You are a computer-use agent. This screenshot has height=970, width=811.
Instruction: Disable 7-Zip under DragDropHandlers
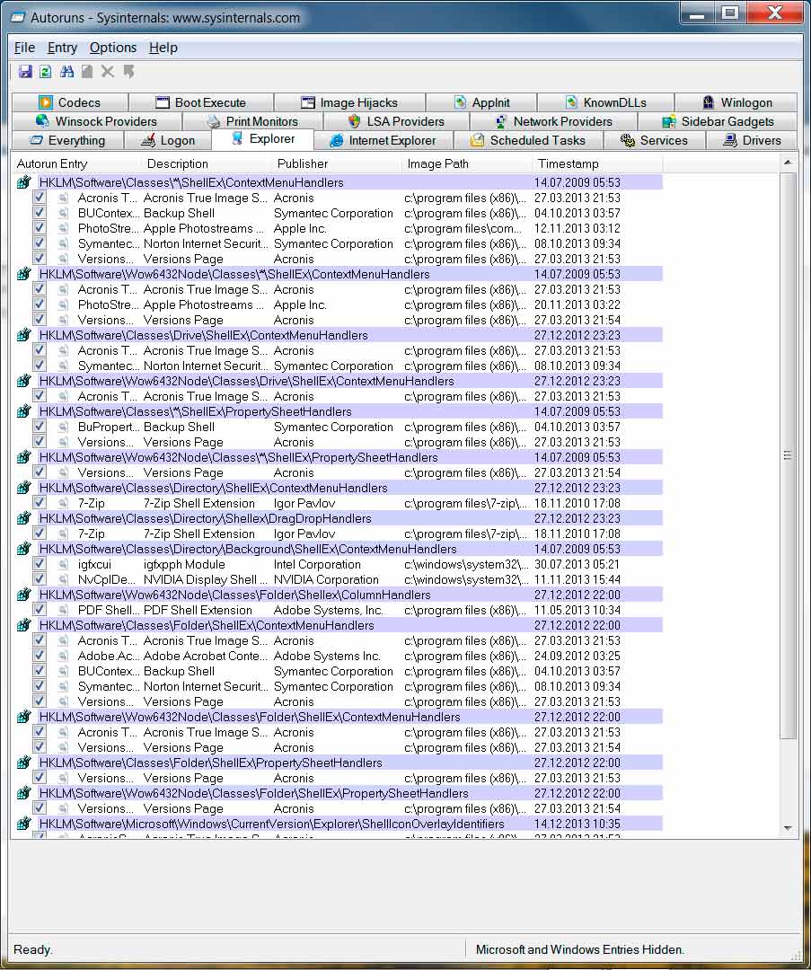[39, 533]
